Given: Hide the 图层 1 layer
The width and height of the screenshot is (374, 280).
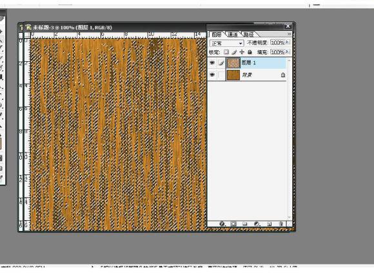Looking at the screenshot, I should pyautogui.click(x=212, y=63).
